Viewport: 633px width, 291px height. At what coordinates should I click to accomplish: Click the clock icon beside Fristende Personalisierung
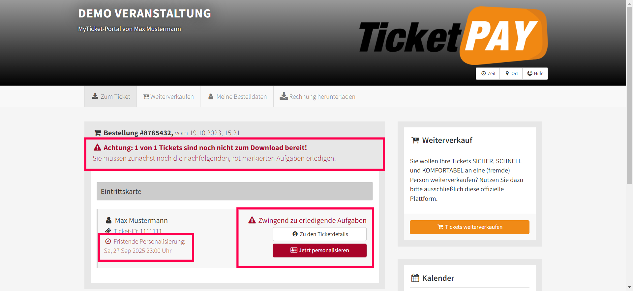click(108, 241)
